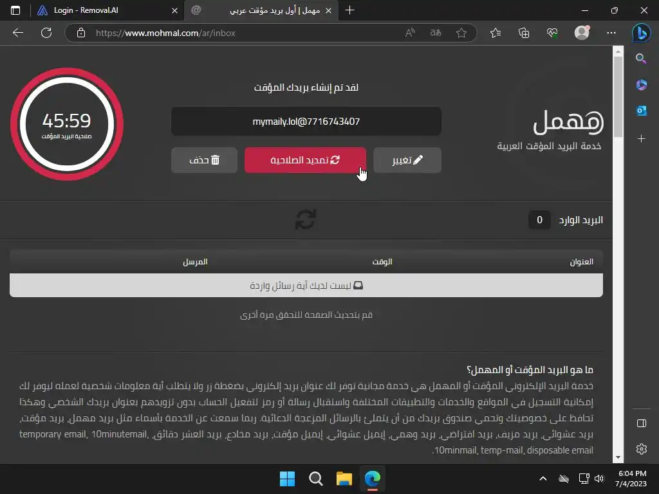Viewport: 659px width, 494px height.
Task: Add this page to favorites star
Action: coord(461,33)
